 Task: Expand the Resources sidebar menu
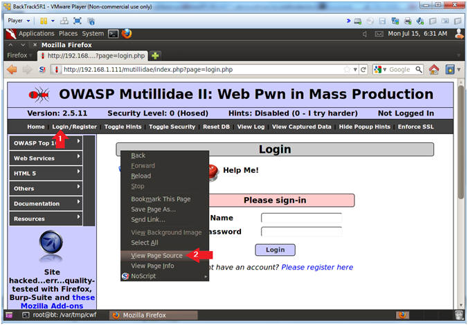tap(46, 219)
